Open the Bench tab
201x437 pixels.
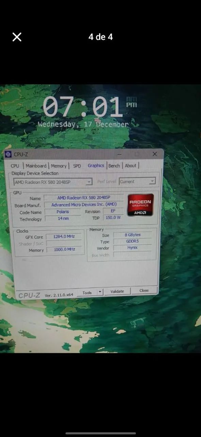click(x=114, y=166)
